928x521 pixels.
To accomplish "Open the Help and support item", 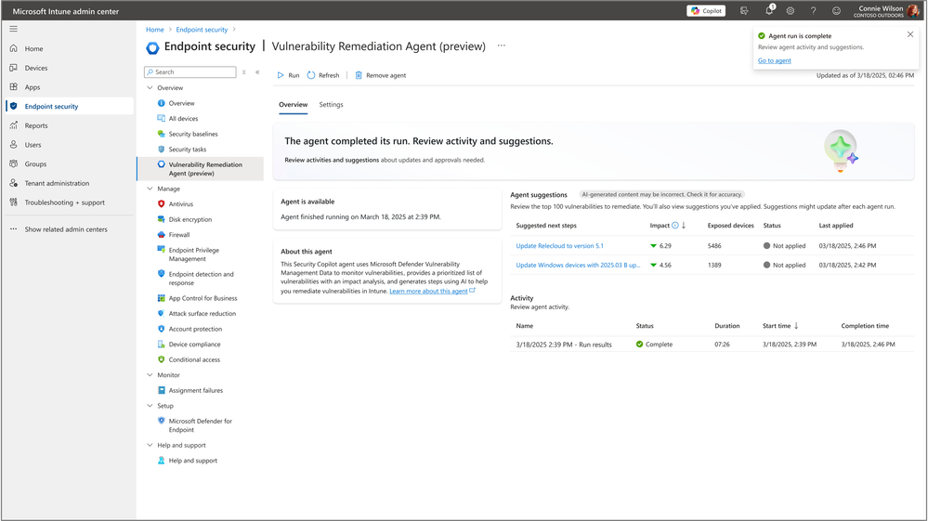I will [192, 461].
